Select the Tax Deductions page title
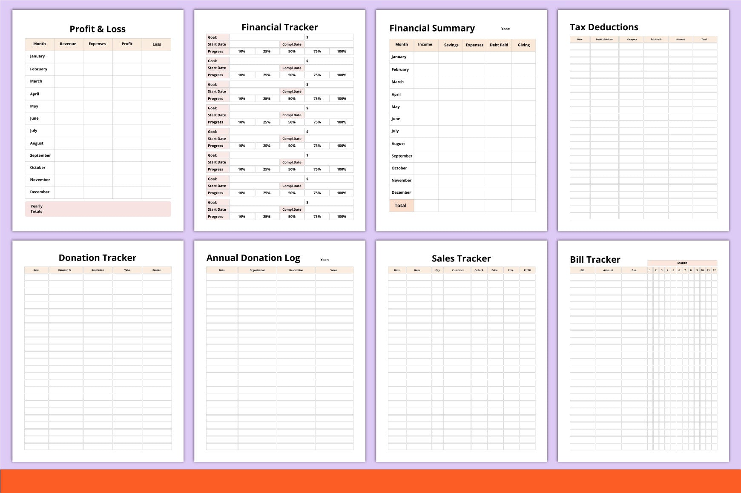The height and width of the screenshot is (493, 741). [x=604, y=27]
